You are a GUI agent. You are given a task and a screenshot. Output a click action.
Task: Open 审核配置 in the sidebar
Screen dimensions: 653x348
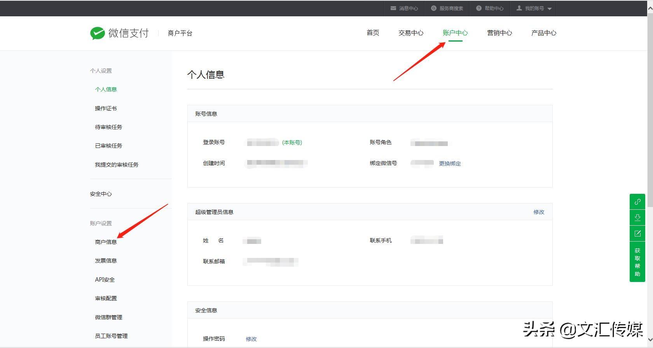coord(106,298)
